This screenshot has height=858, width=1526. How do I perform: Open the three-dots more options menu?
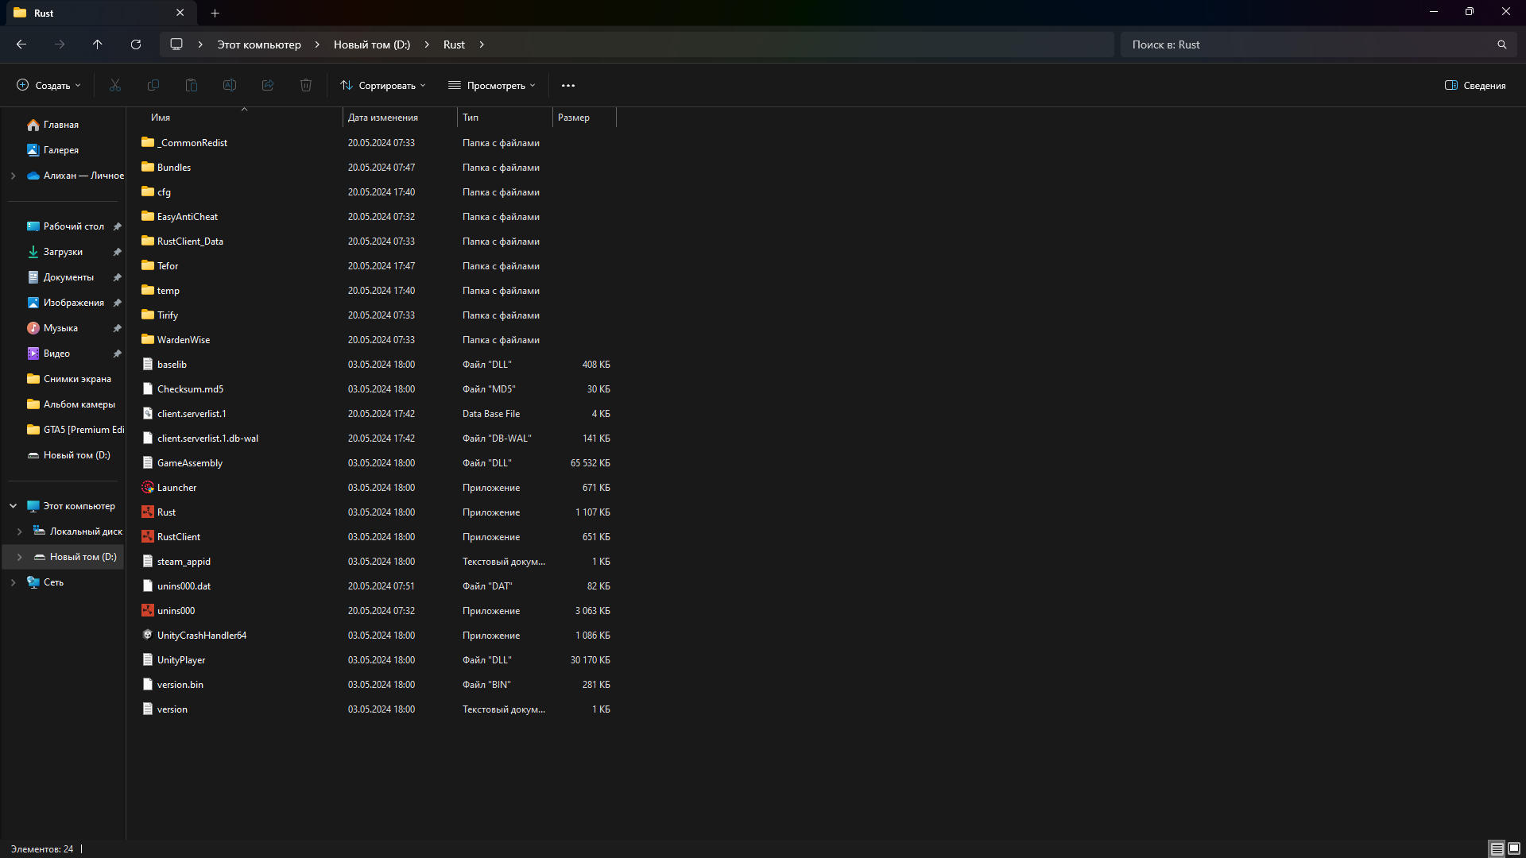tap(568, 85)
